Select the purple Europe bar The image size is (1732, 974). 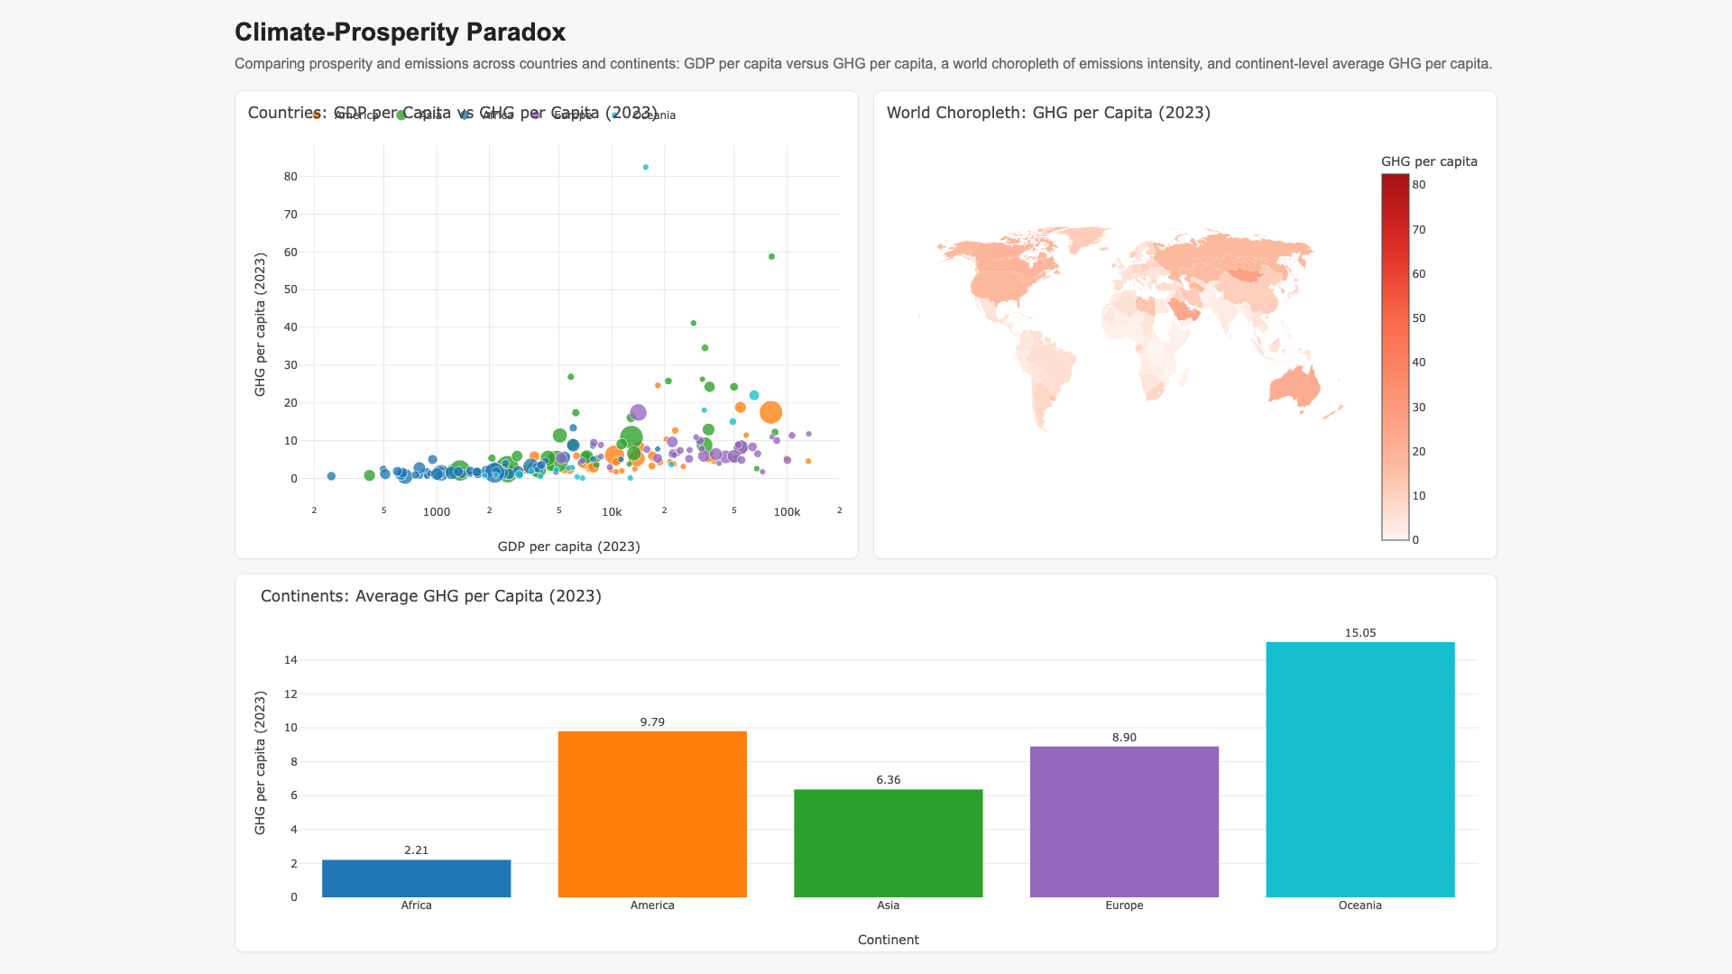pyautogui.click(x=1124, y=822)
